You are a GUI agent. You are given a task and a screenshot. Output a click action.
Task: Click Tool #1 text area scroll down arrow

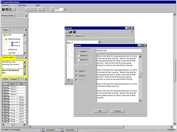point(140,101)
